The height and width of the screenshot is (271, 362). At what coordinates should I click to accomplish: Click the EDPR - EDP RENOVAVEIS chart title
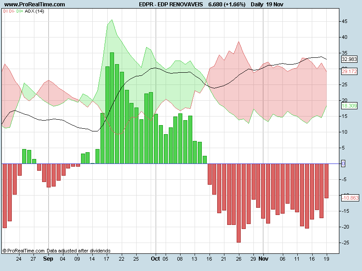[171, 5]
